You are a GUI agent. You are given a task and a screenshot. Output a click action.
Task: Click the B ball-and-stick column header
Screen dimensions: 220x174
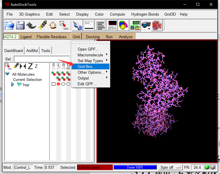point(64,66)
